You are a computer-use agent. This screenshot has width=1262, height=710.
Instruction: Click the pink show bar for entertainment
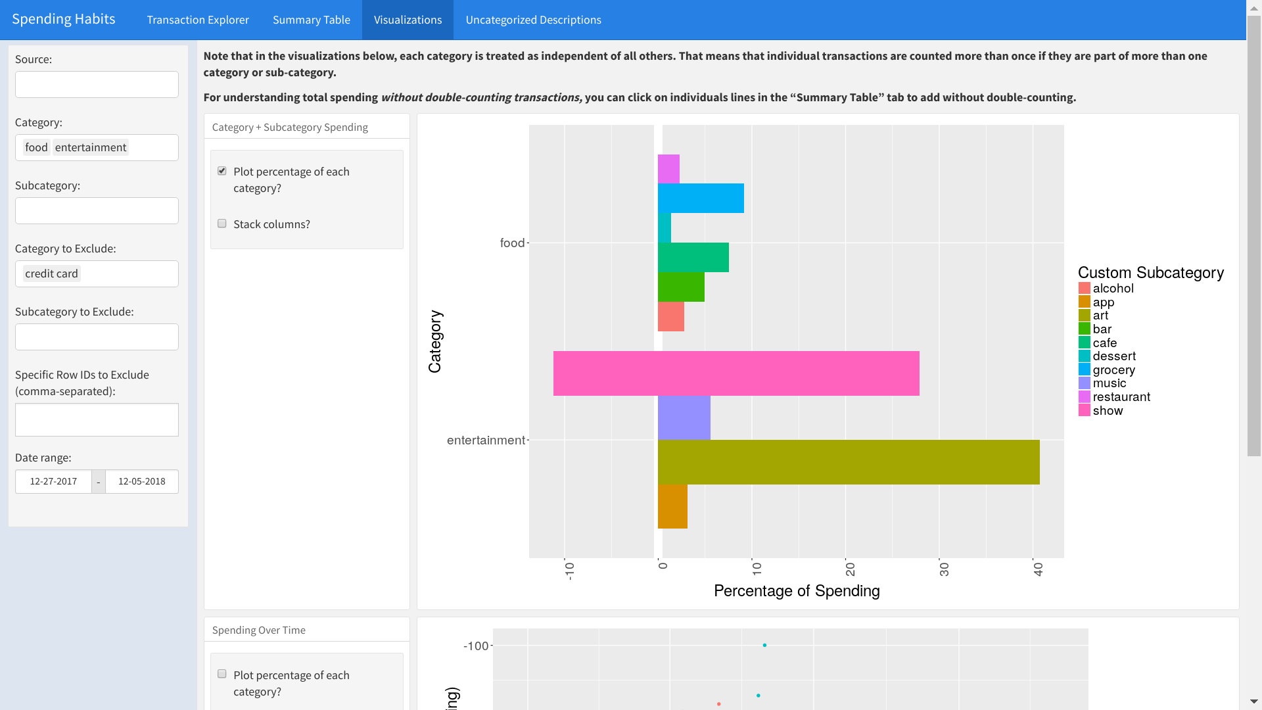pos(736,373)
